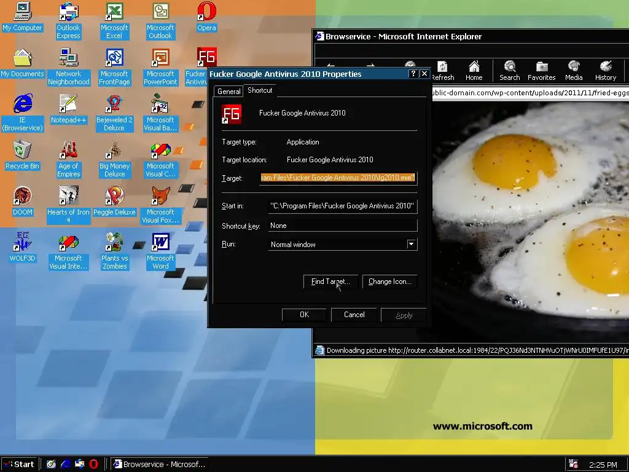
Task: Click the Change Icon button
Action: point(389,281)
